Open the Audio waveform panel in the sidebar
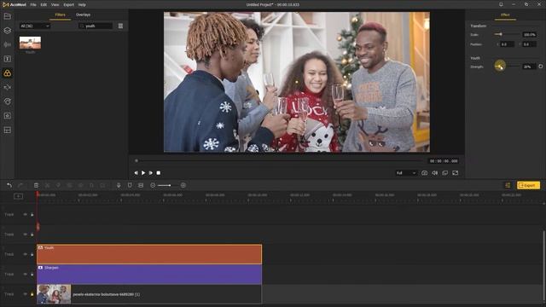Screen dimensions: 546x307 pyautogui.click(x=8, y=45)
